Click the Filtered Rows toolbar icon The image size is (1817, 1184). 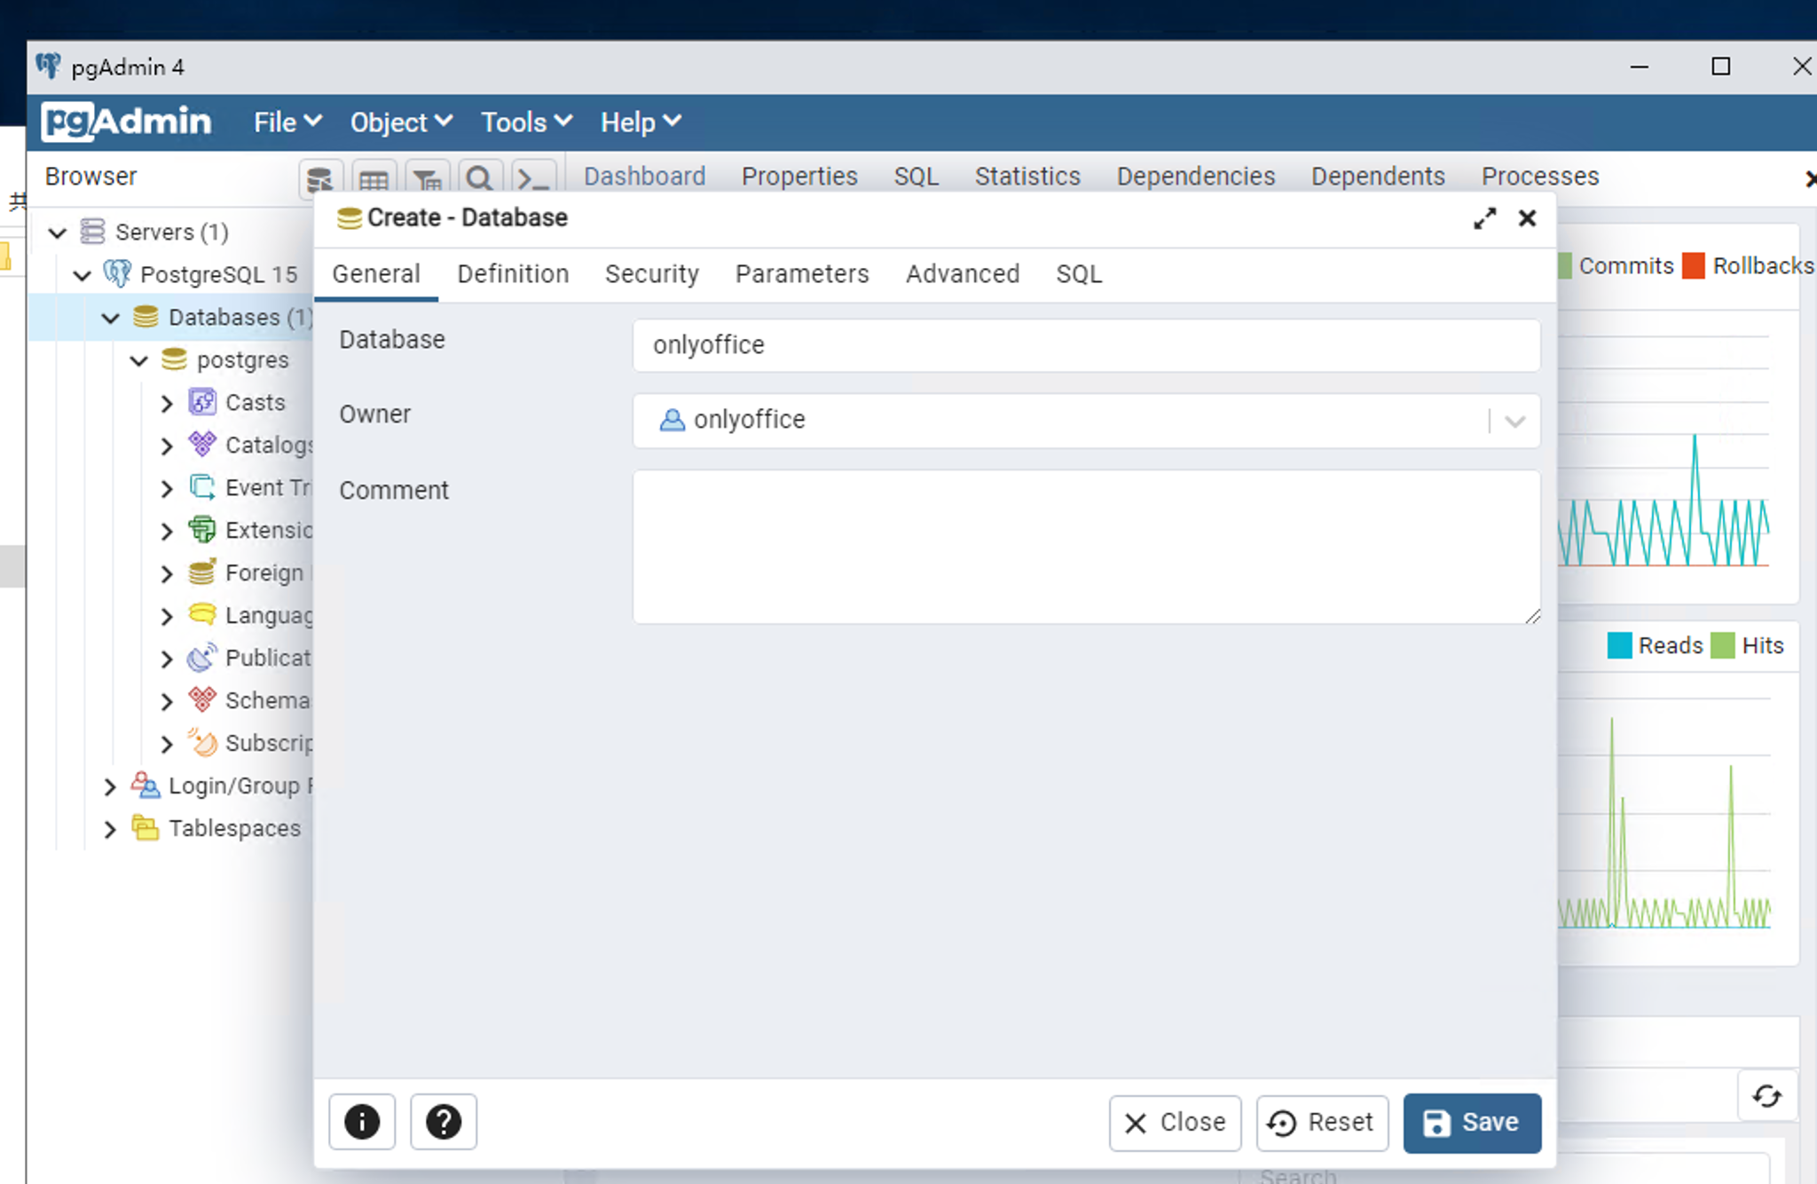tap(427, 178)
